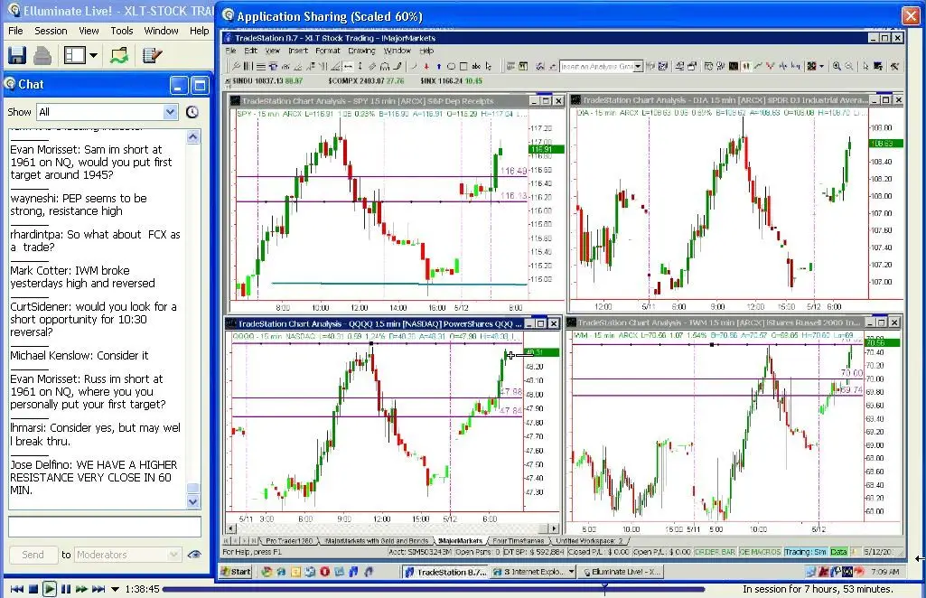Viewport: 926px width, 598px height.
Task: Click the Stop playback button
Action: tap(33, 589)
